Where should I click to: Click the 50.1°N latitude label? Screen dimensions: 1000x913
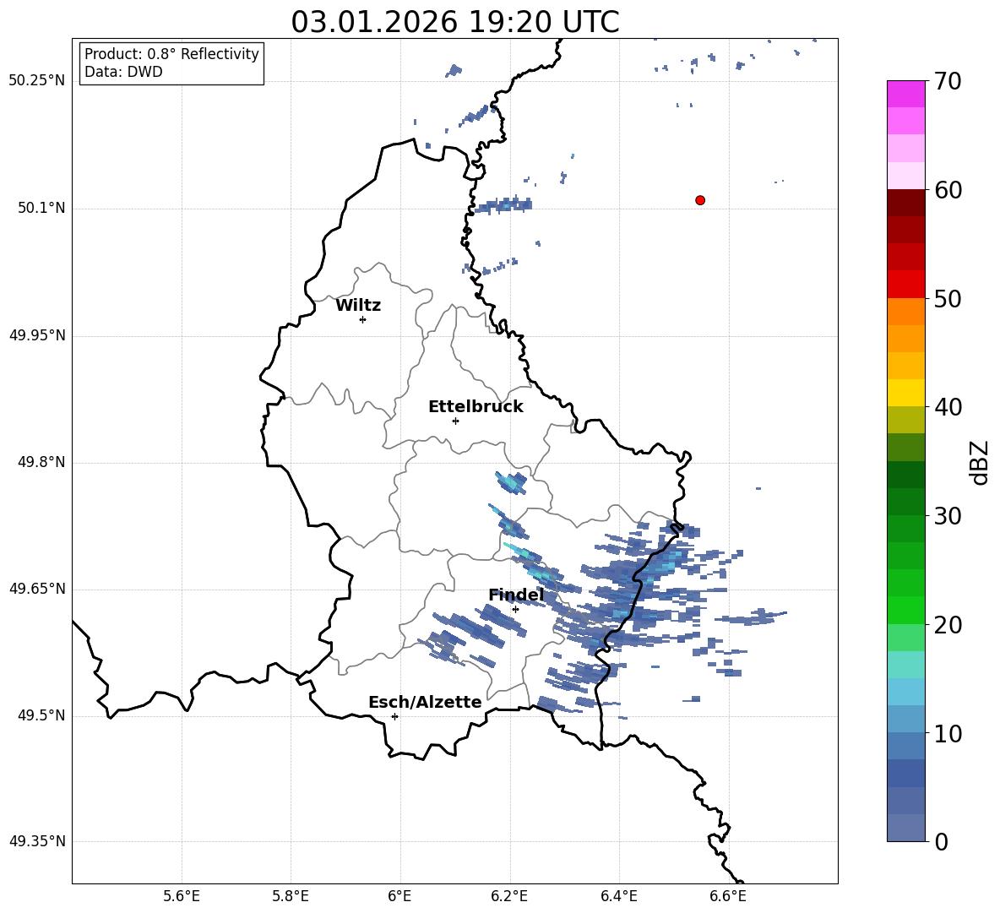pos(41,209)
